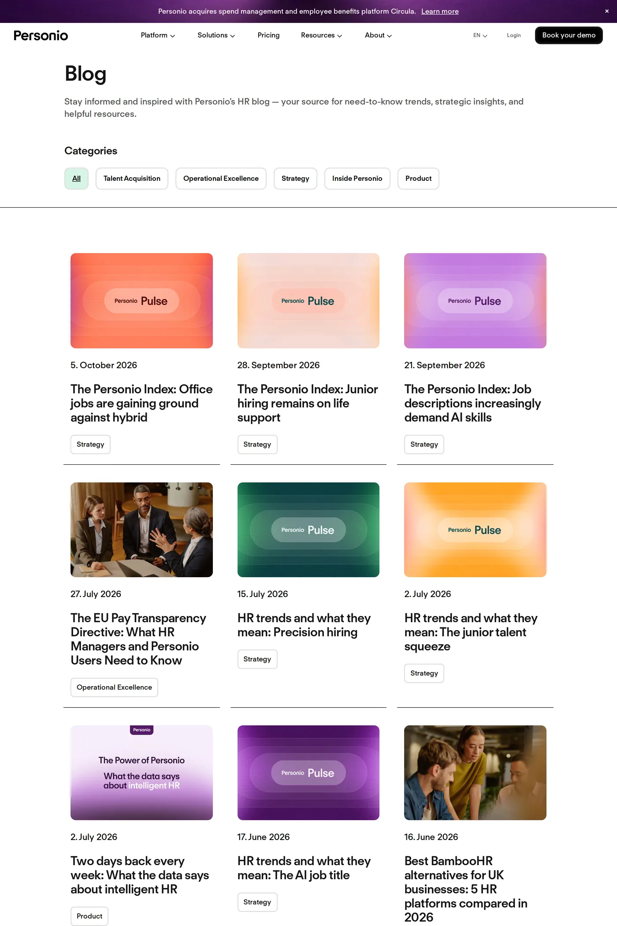617x926 pixels.
Task: Open the Personio logo homepage link
Action: pyautogui.click(x=41, y=35)
